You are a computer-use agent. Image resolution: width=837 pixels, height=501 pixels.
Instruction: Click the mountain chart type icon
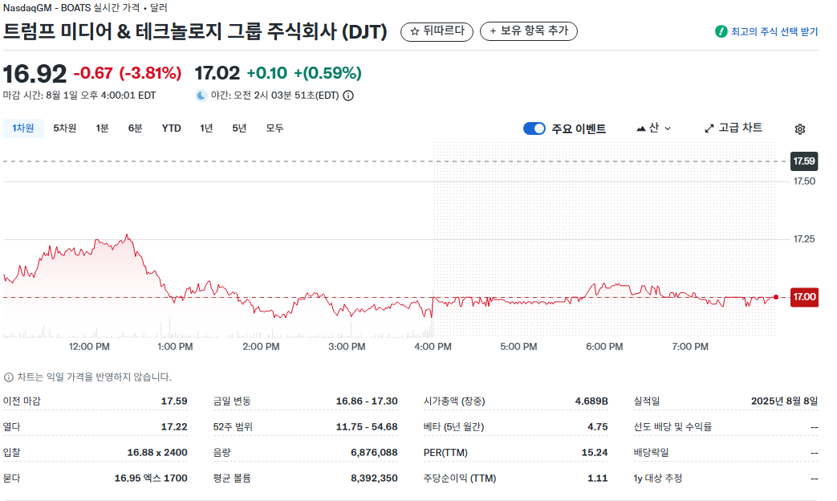[641, 128]
